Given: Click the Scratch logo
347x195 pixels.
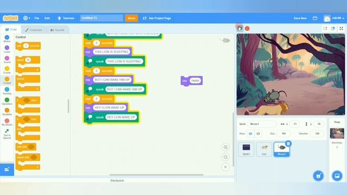Looking at the screenshot, I should 10,18.
